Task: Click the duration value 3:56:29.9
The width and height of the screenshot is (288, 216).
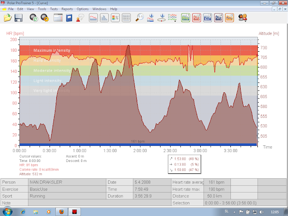Action: pyautogui.click(x=152, y=196)
